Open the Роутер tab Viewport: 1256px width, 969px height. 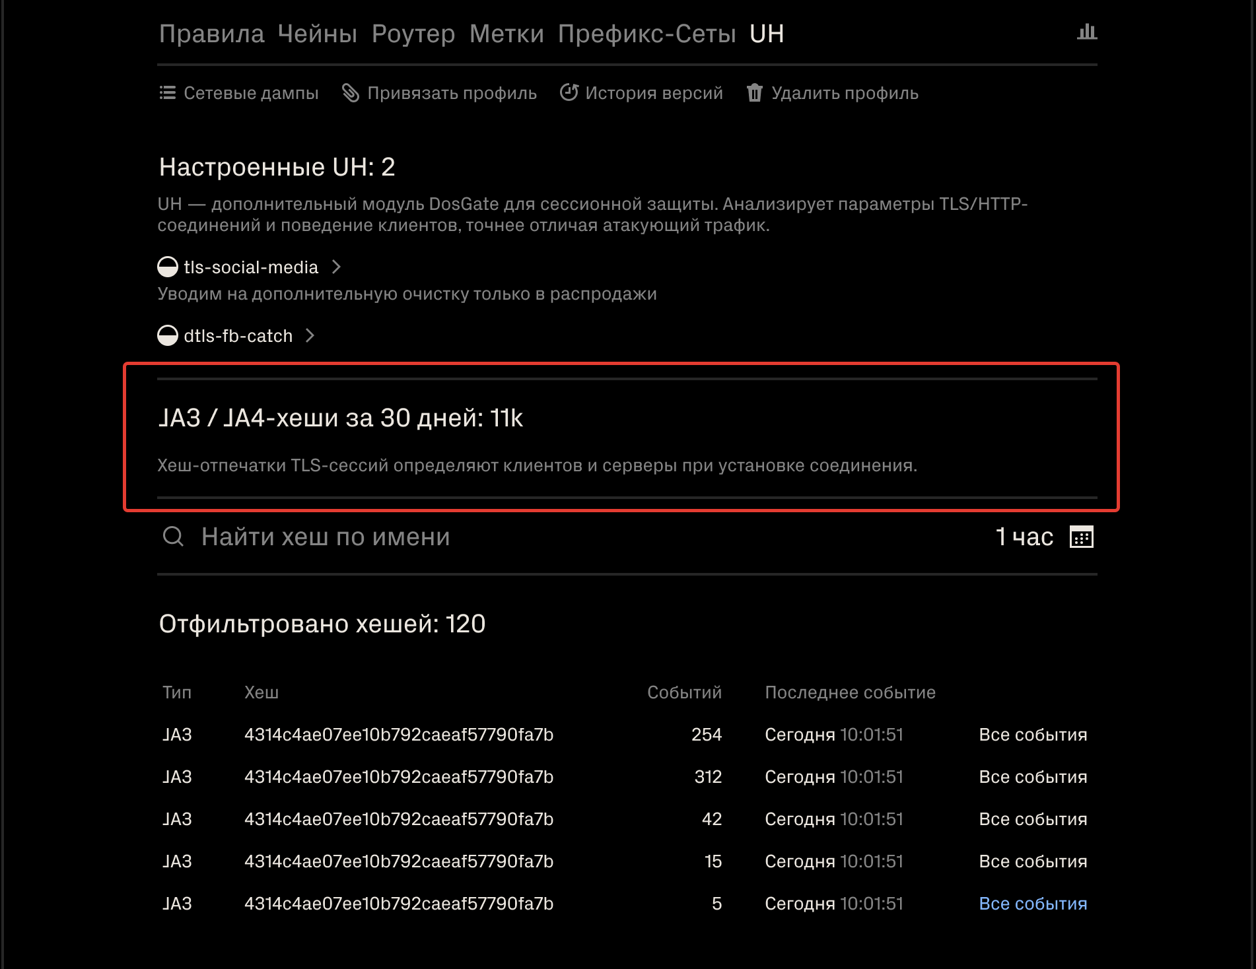click(x=413, y=34)
